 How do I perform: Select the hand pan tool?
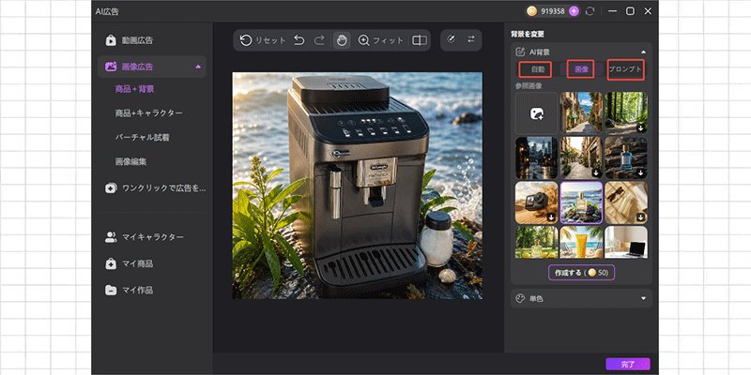[x=342, y=40]
